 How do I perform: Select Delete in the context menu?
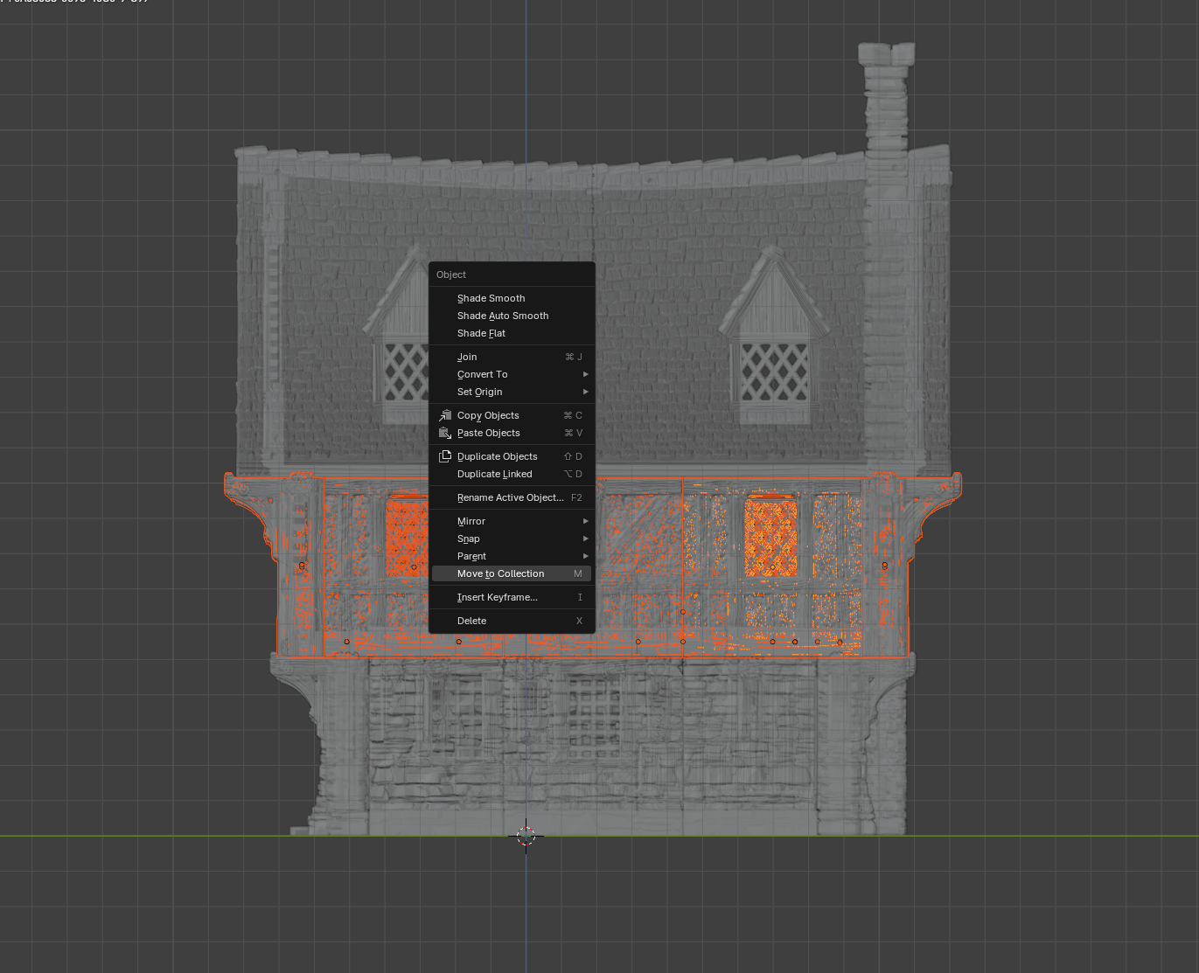pos(471,621)
